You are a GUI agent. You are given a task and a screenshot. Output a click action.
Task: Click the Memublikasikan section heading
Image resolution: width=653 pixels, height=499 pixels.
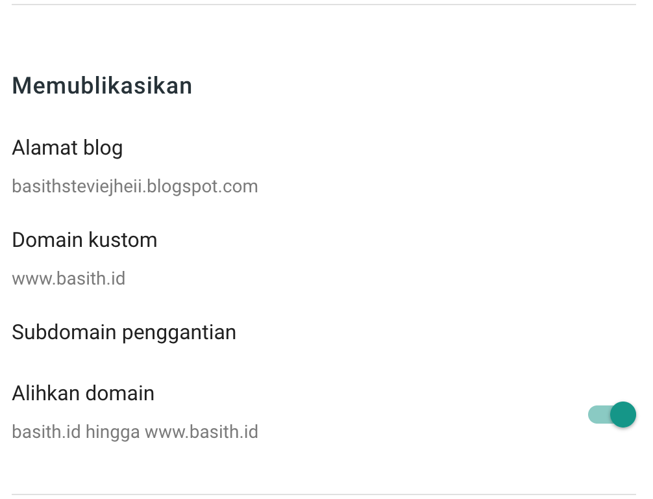pos(102,86)
